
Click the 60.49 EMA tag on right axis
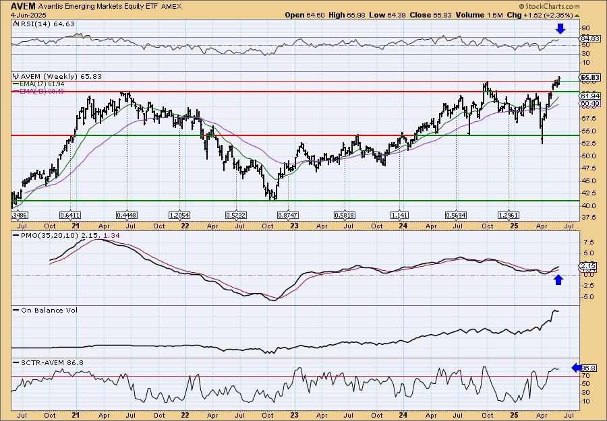589,104
